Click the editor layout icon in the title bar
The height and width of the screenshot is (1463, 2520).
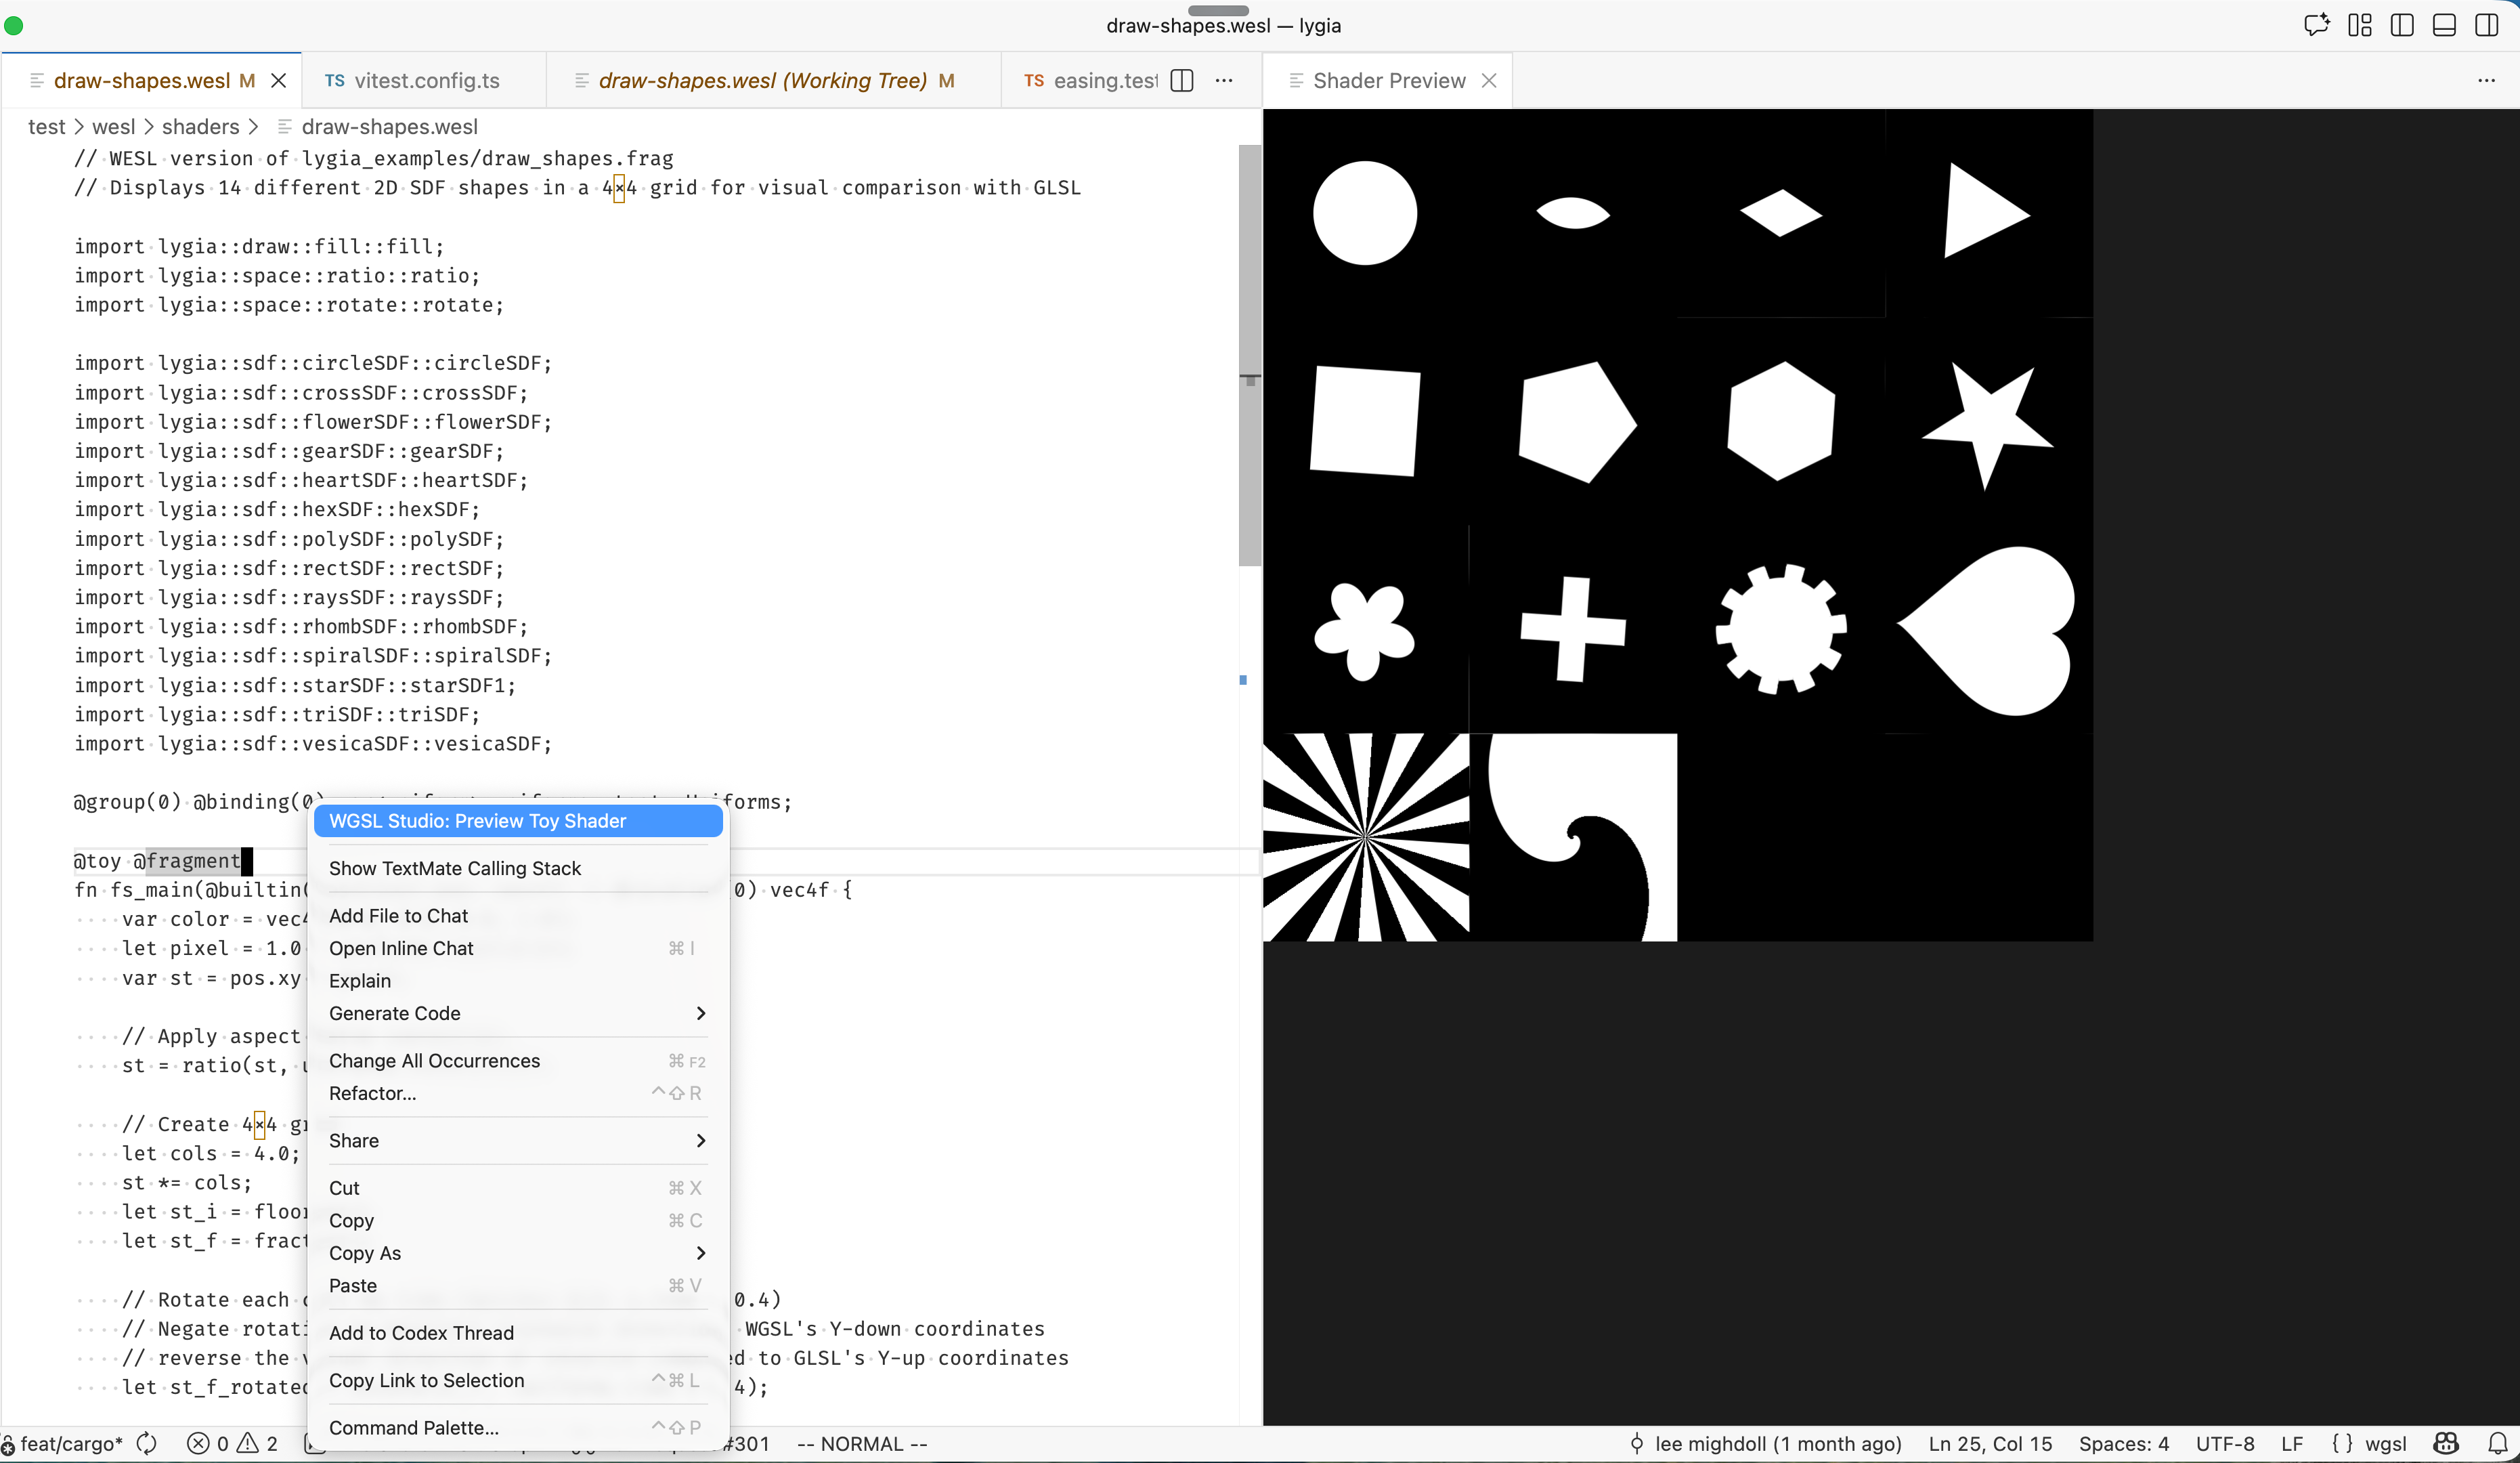pyautogui.click(x=2359, y=25)
